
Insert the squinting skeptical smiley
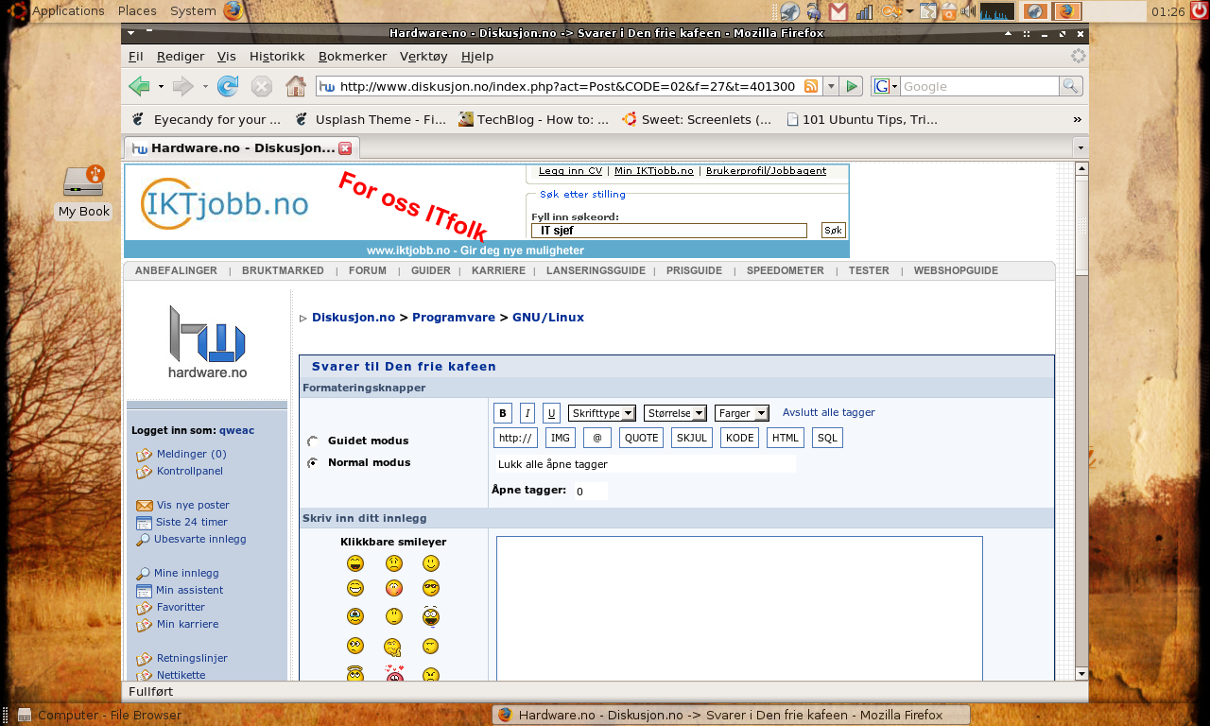point(431,647)
